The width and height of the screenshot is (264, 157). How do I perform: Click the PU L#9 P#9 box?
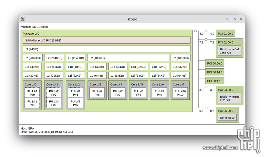tap(159, 93)
